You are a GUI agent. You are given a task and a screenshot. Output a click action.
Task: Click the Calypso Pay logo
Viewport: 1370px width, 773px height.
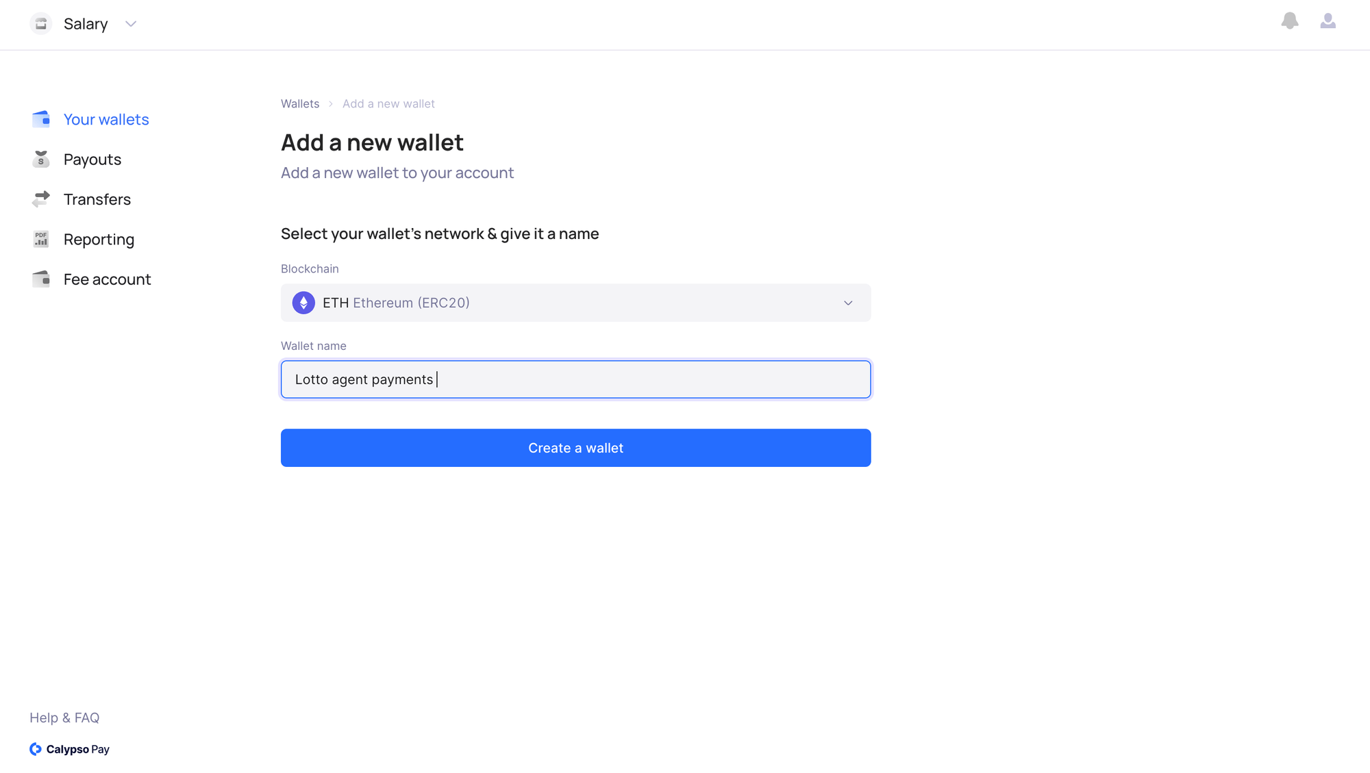pos(68,749)
